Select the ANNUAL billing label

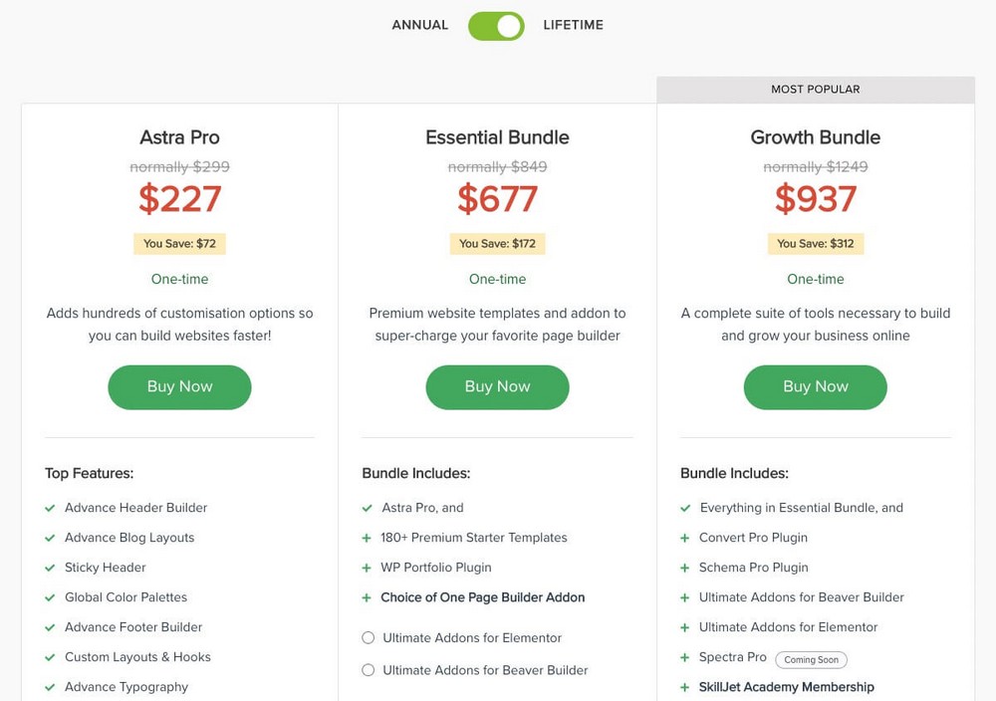419,25
